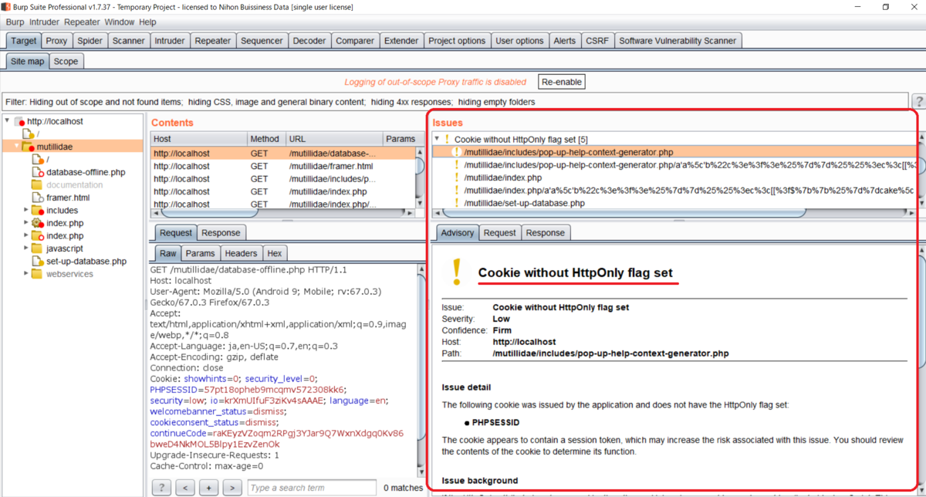Open the Response tab in Issues pane

click(x=545, y=232)
